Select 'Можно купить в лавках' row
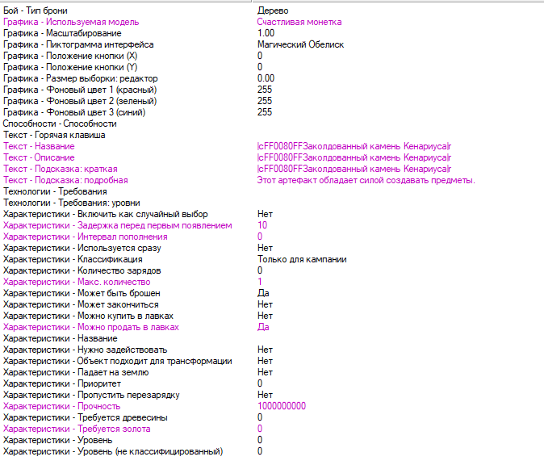The width and height of the screenshot is (544, 465). point(88,316)
